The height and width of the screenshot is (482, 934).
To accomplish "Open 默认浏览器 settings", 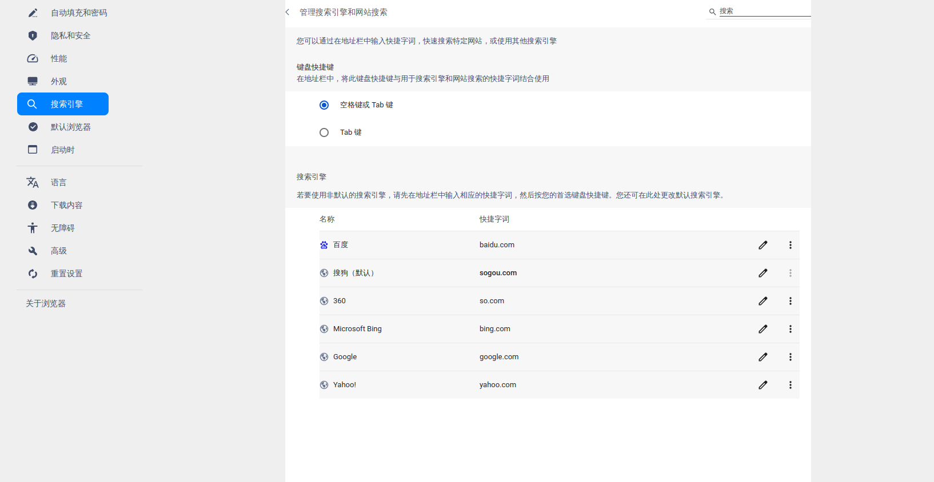I will tap(63, 127).
